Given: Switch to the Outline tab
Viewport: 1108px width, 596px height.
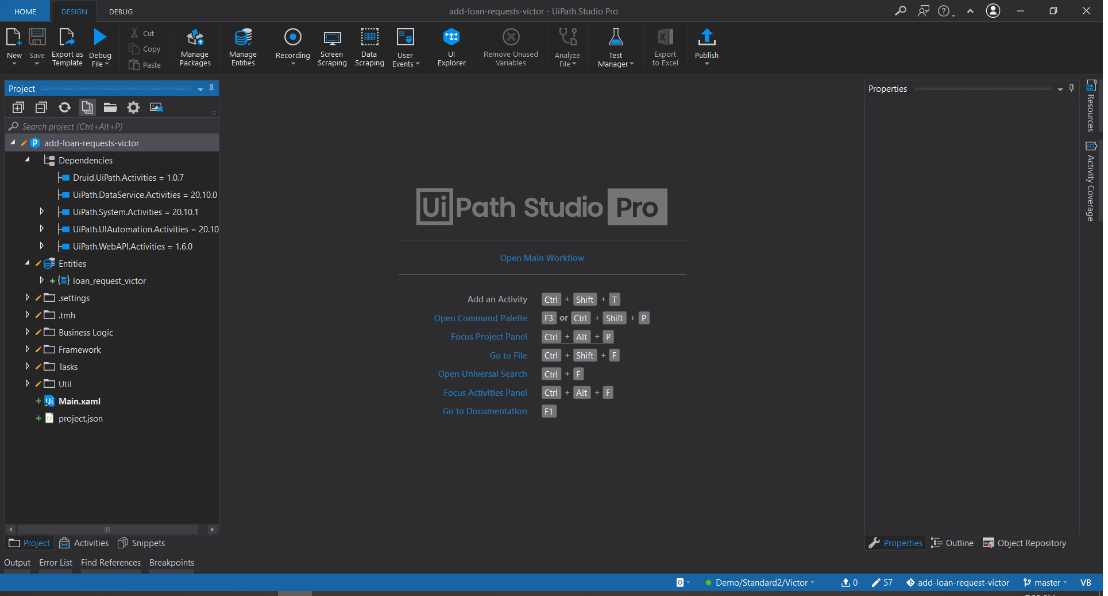Looking at the screenshot, I should pyautogui.click(x=952, y=543).
